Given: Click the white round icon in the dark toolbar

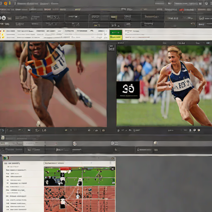Looking at the screenshot, I should (4, 18).
